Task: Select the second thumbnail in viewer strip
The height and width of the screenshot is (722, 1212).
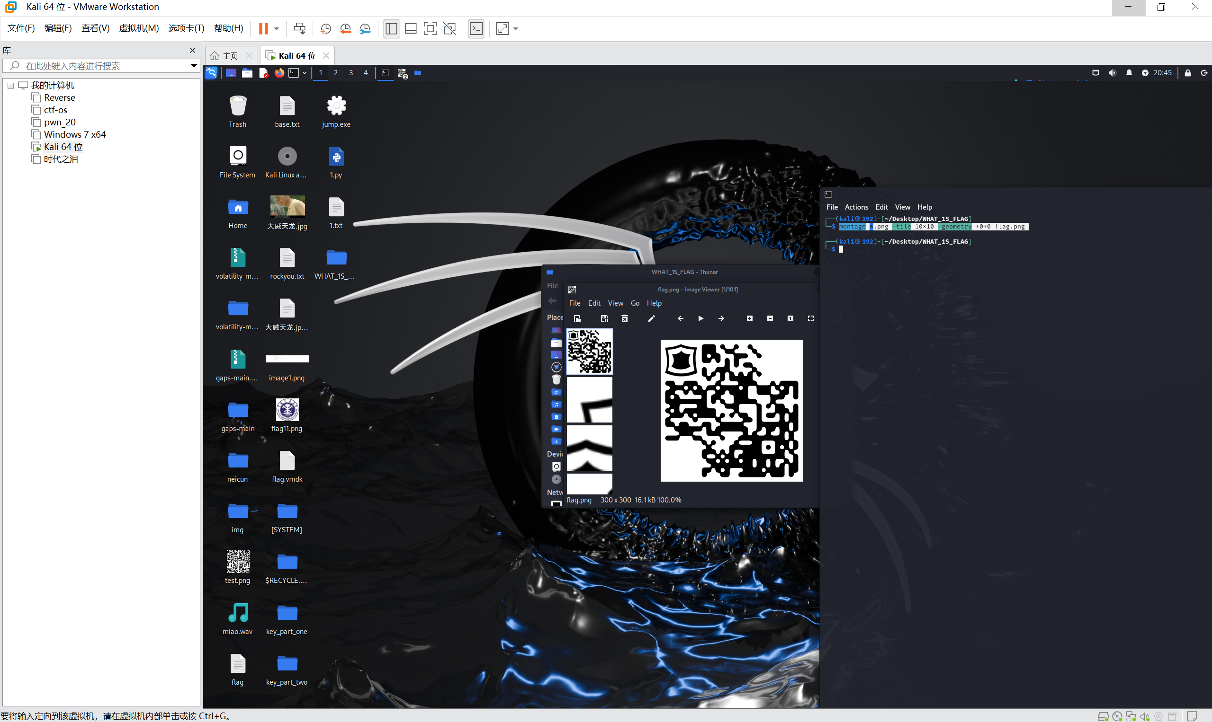Action: coord(589,400)
